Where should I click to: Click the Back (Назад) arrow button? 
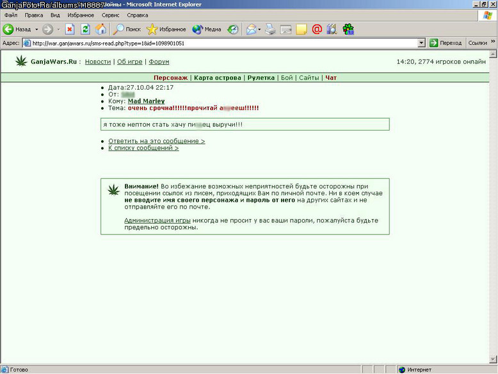(x=17, y=29)
